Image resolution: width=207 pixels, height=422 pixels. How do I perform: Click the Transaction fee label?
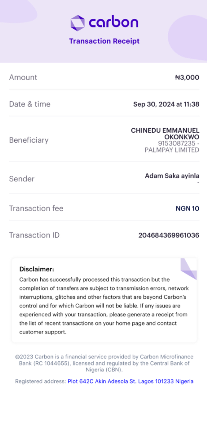36,209
